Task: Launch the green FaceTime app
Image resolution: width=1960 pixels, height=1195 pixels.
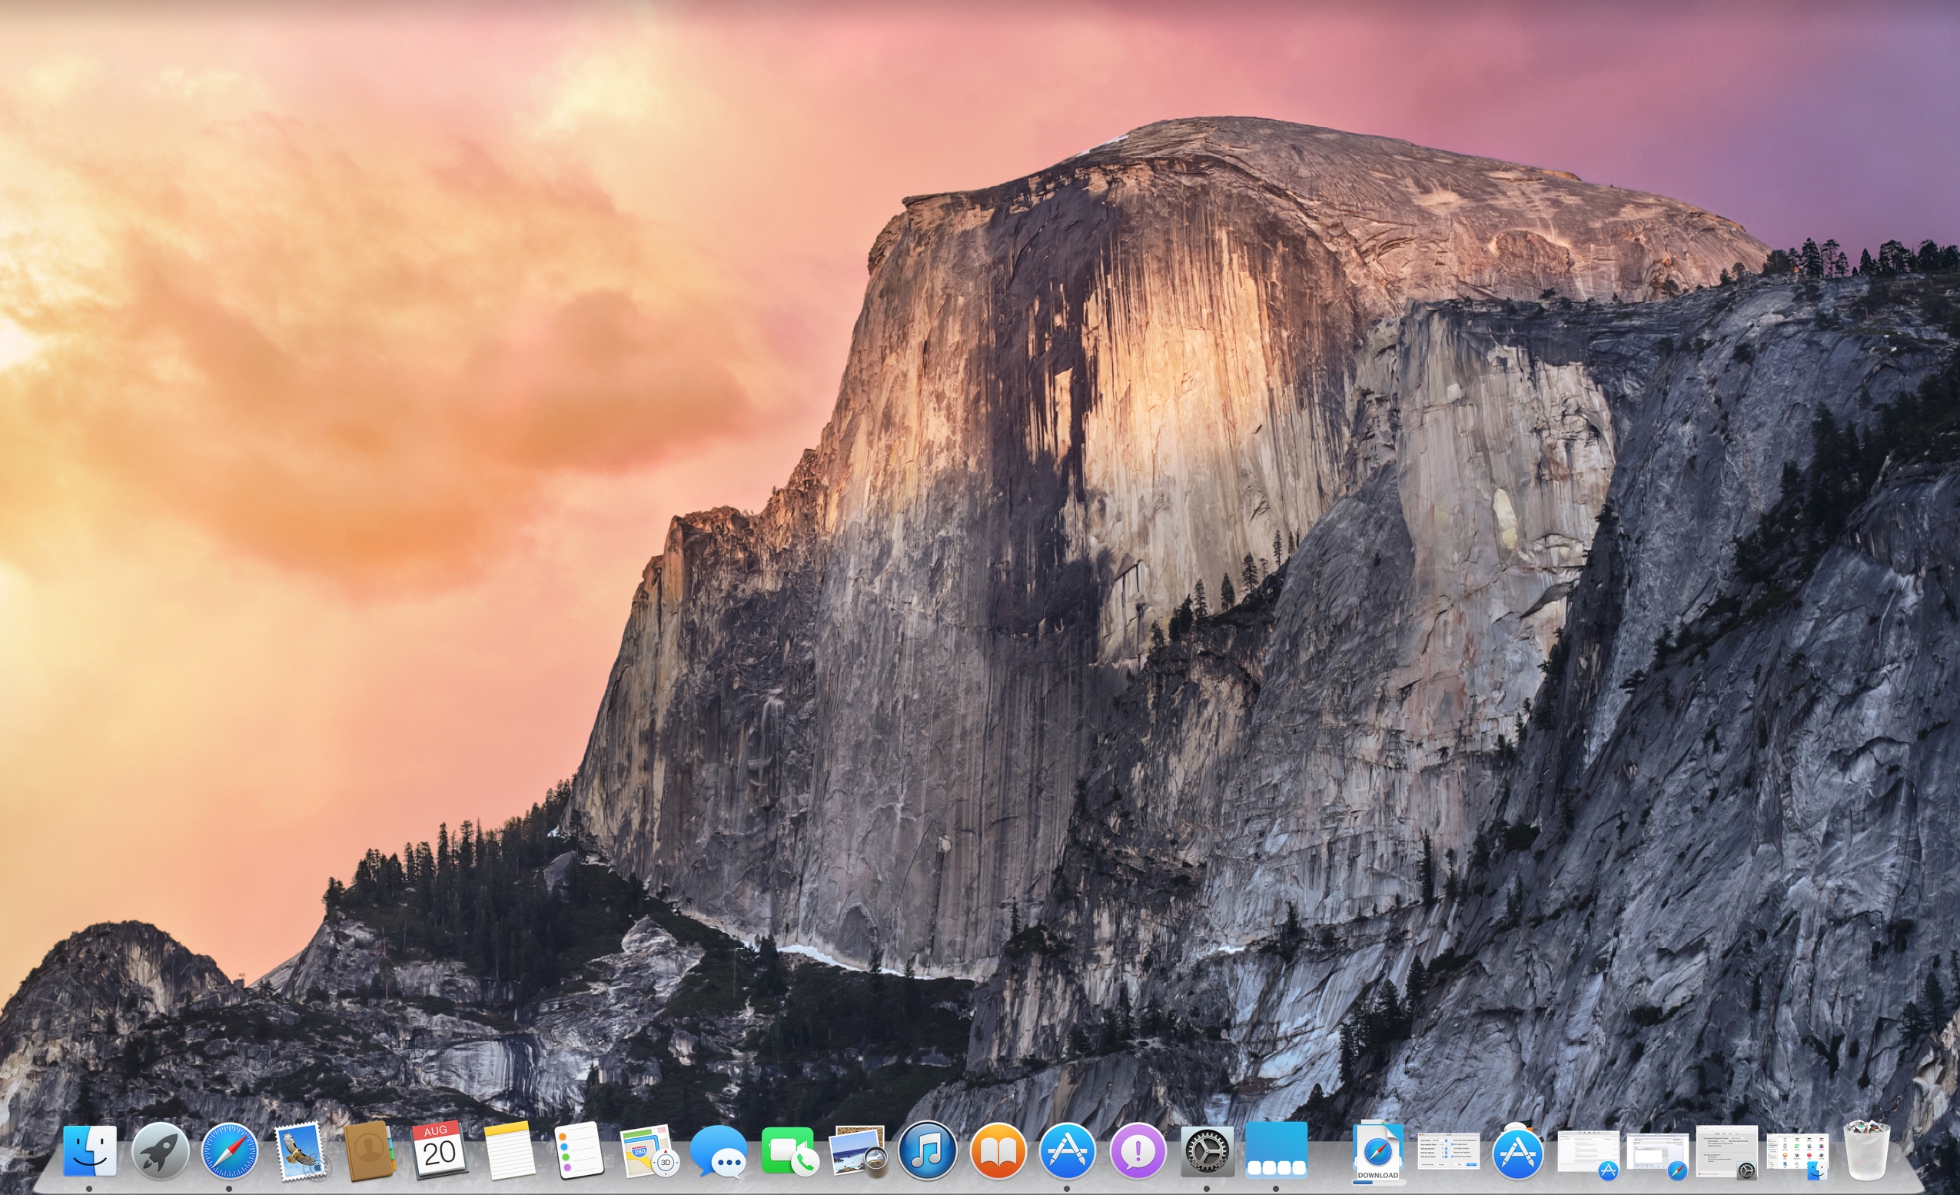Action: click(788, 1150)
